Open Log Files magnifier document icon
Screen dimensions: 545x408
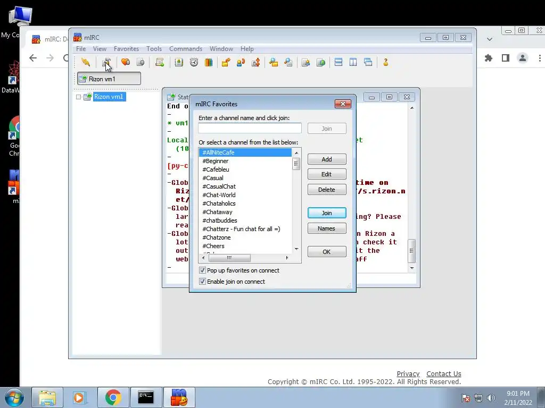click(288, 62)
